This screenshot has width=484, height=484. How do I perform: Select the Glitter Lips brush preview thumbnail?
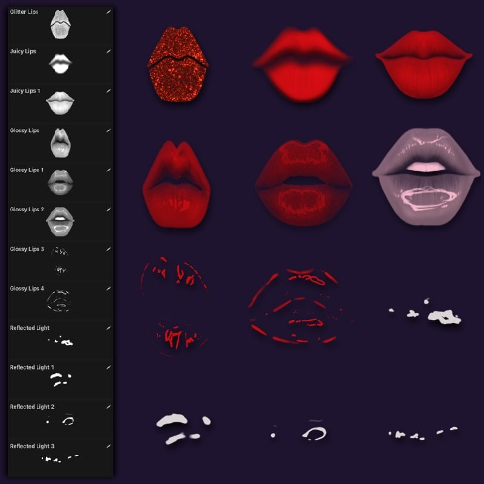coord(60,24)
